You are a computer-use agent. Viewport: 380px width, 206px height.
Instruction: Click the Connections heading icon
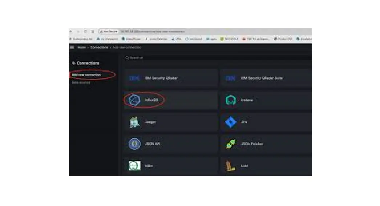click(x=73, y=63)
